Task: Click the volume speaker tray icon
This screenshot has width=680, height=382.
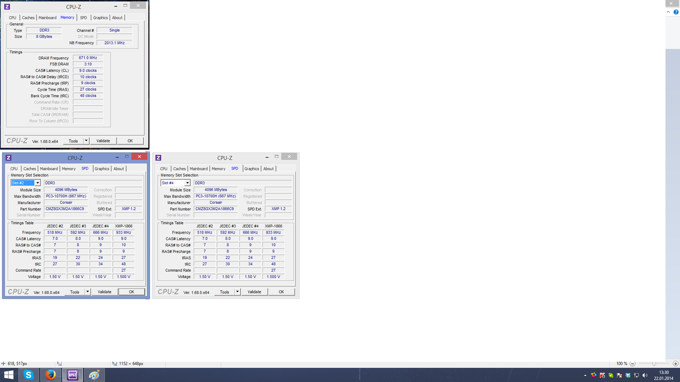Action: (645, 375)
